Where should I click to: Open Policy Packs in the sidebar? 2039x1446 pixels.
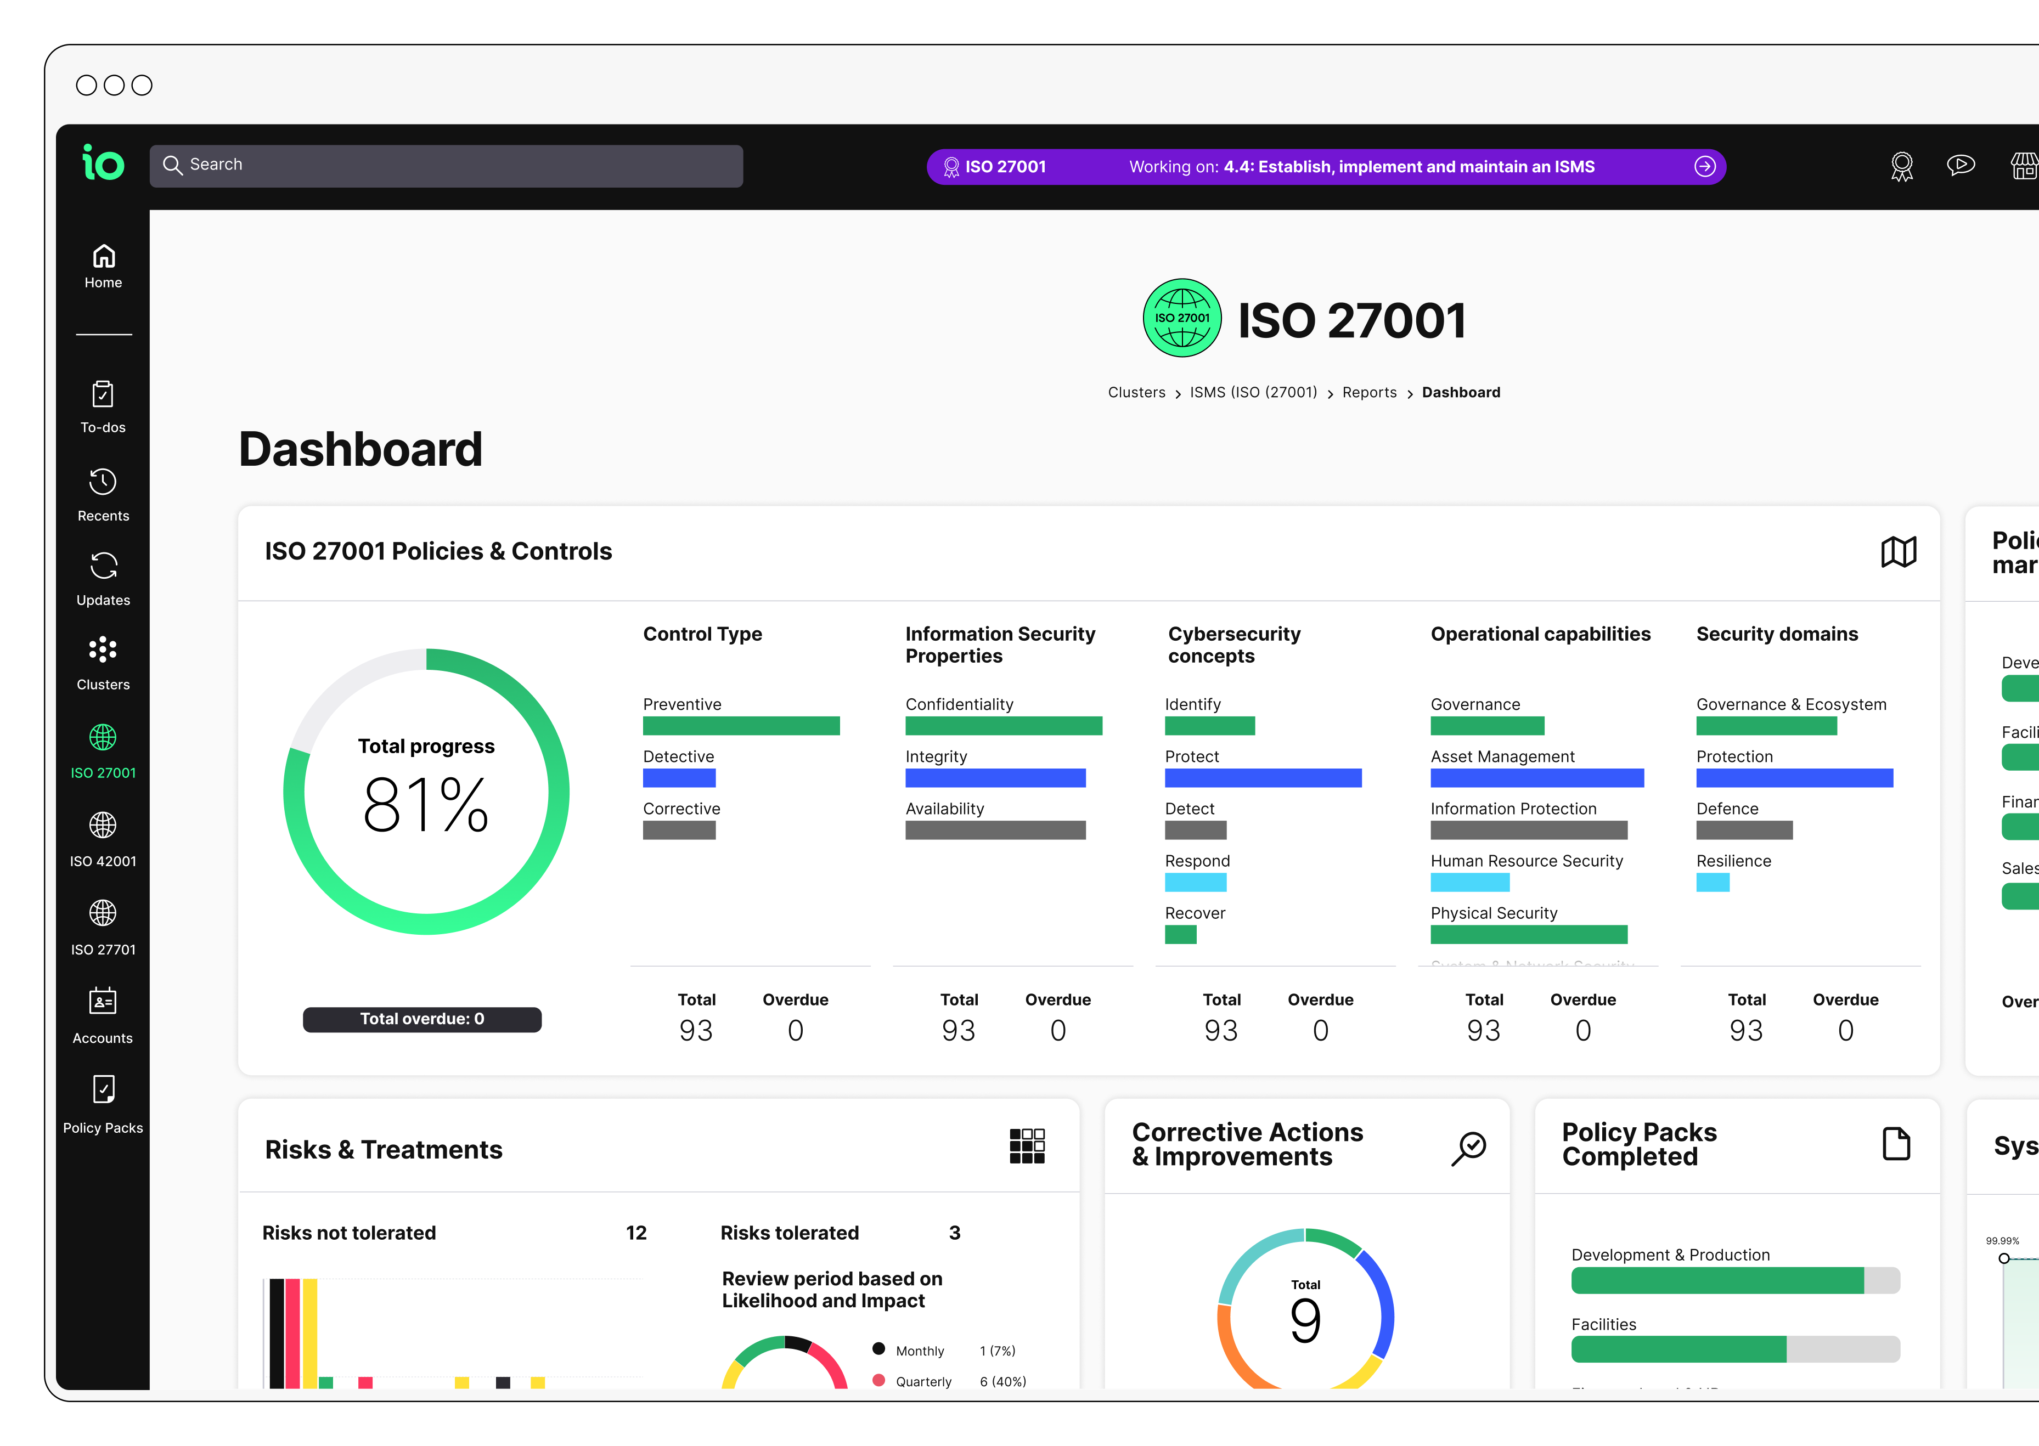click(103, 1105)
